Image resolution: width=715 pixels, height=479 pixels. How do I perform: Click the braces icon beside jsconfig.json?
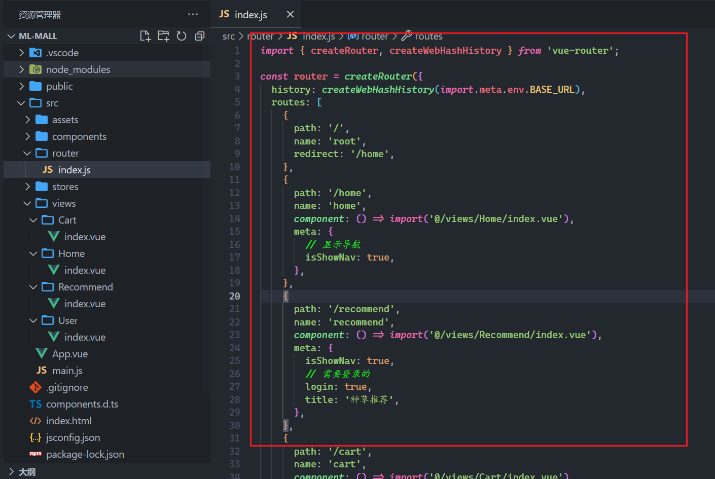pos(35,437)
